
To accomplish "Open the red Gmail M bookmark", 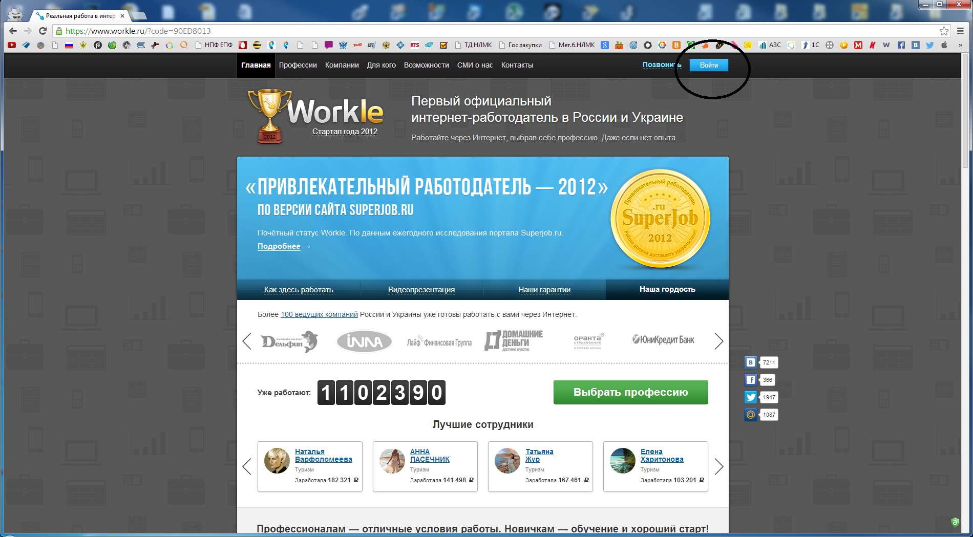I will [858, 45].
